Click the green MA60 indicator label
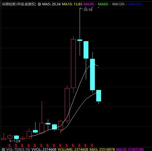The height and width of the screenshot is (151, 152). [104, 4]
